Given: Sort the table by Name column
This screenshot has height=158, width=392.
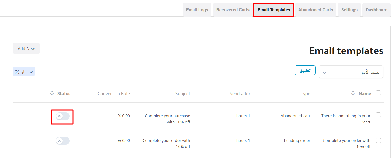Looking at the screenshot, I should coord(364,94).
